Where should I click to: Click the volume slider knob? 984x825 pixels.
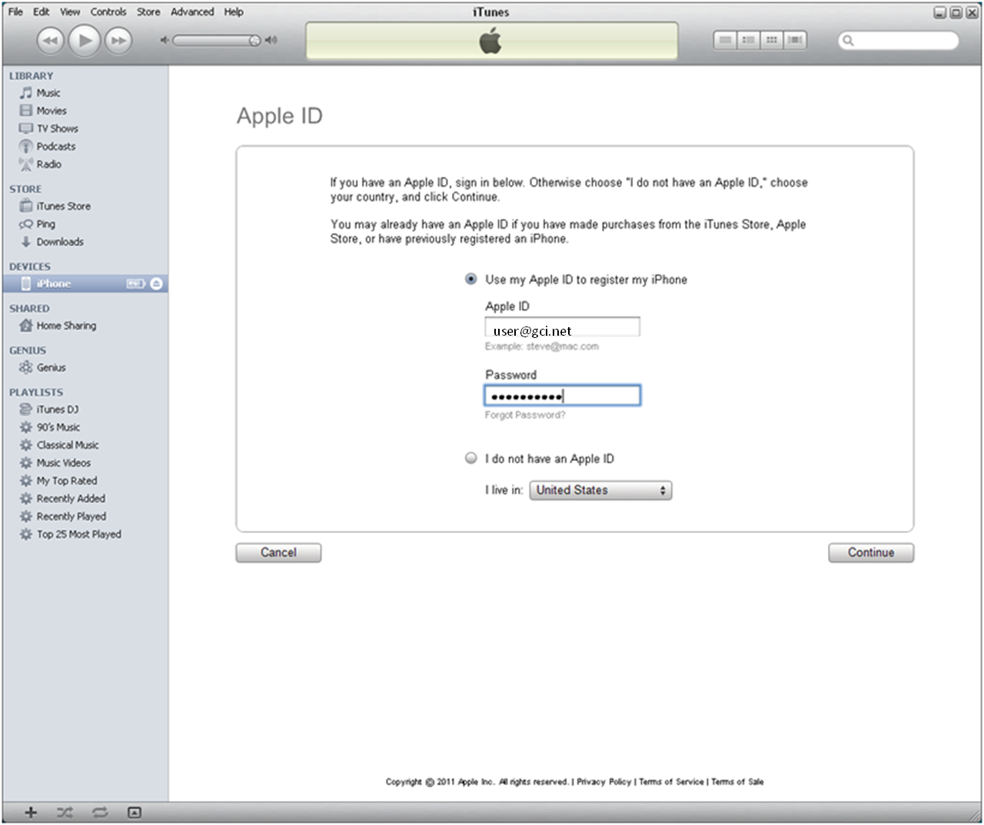point(254,40)
